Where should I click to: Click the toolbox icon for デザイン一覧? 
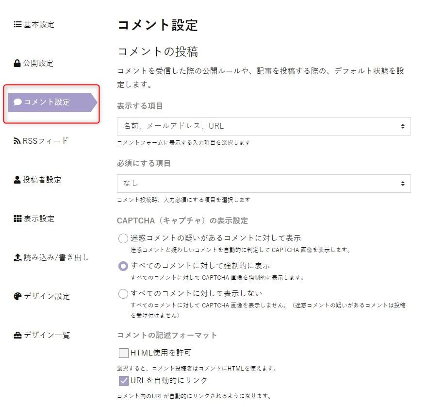17,335
